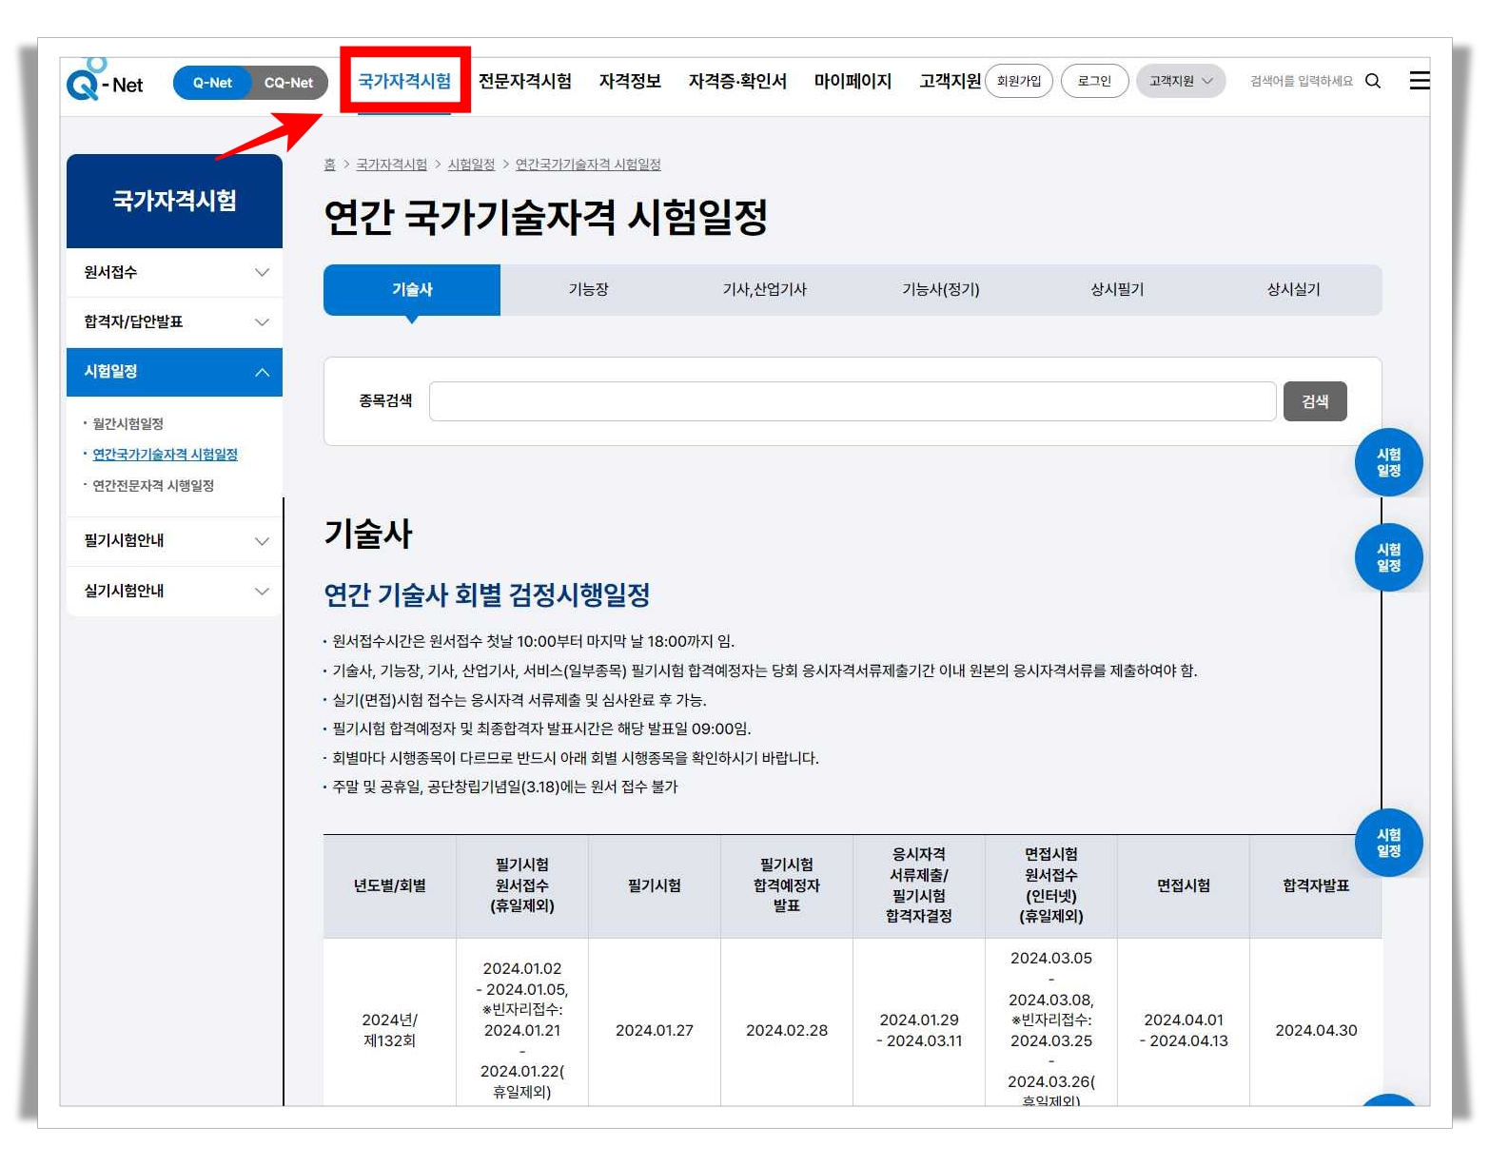Open the hamburger menu
Image resolution: width=1490 pixels, height=1166 pixels.
click(1420, 81)
